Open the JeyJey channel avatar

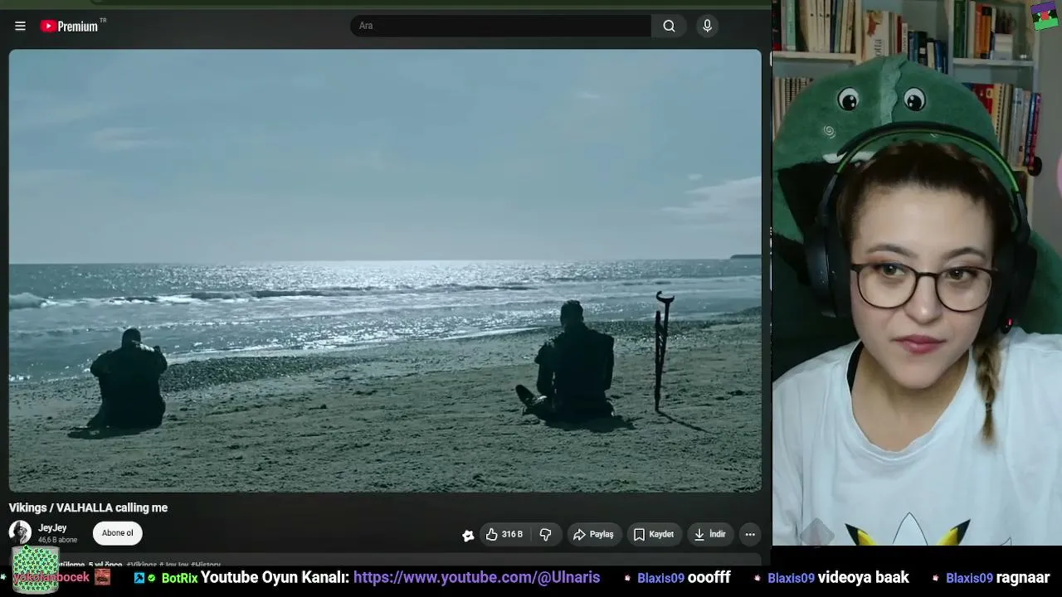(20, 532)
